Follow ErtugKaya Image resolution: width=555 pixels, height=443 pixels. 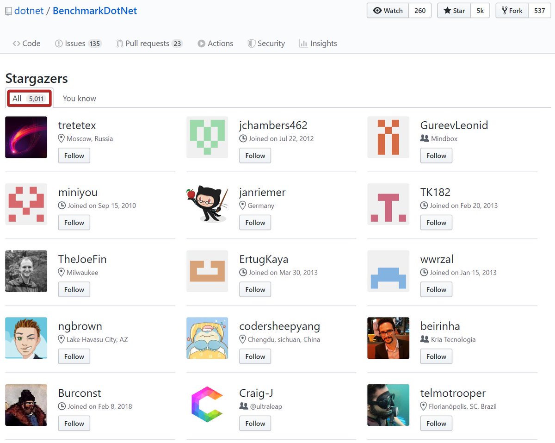(255, 289)
